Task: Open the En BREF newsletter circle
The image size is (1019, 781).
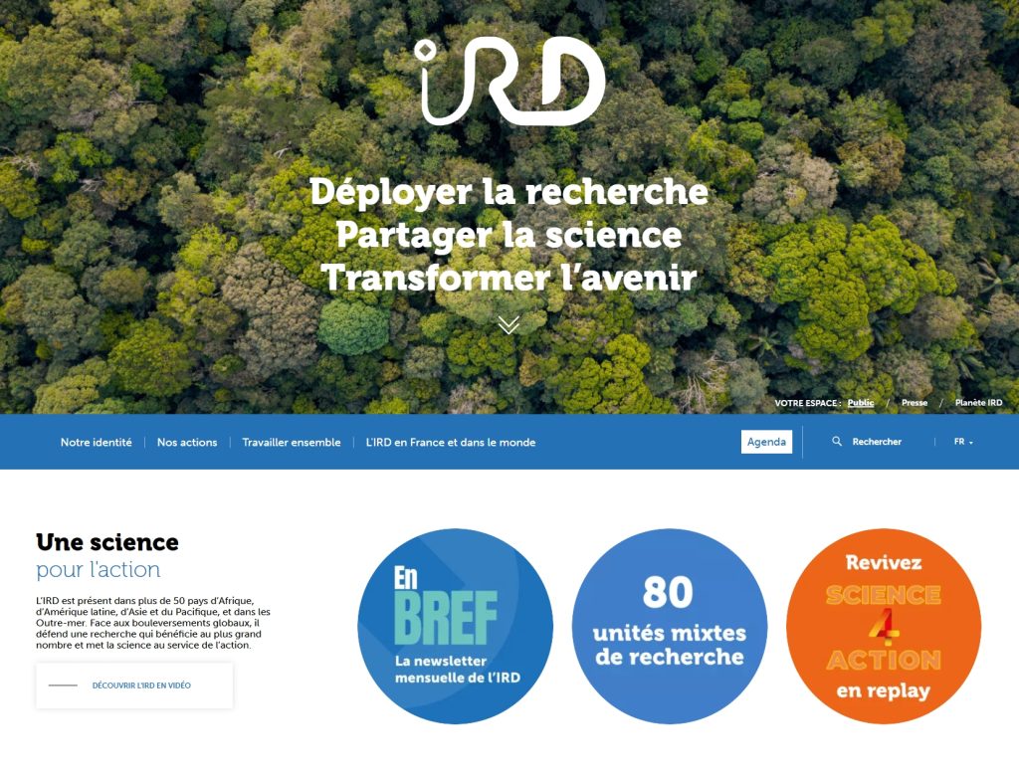Action: [x=455, y=626]
